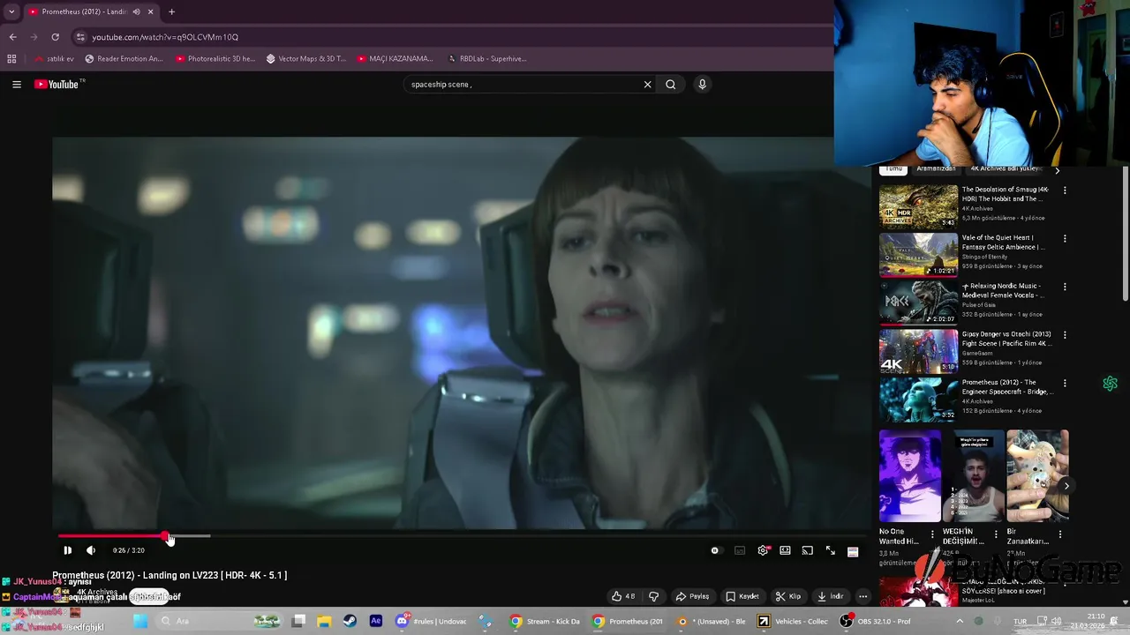Download the video with İndir button
1130x635 pixels.
pos(830,596)
